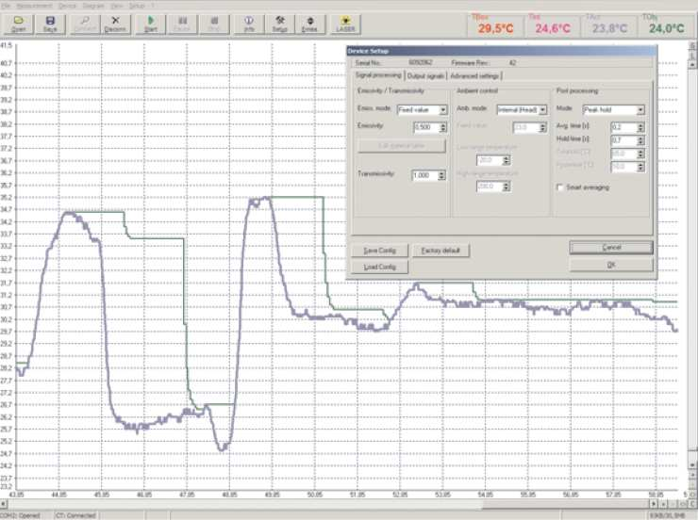The width and height of the screenshot is (698, 520).
Task: Click the Setup toolbar icon
Action: click(x=279, y=24)
